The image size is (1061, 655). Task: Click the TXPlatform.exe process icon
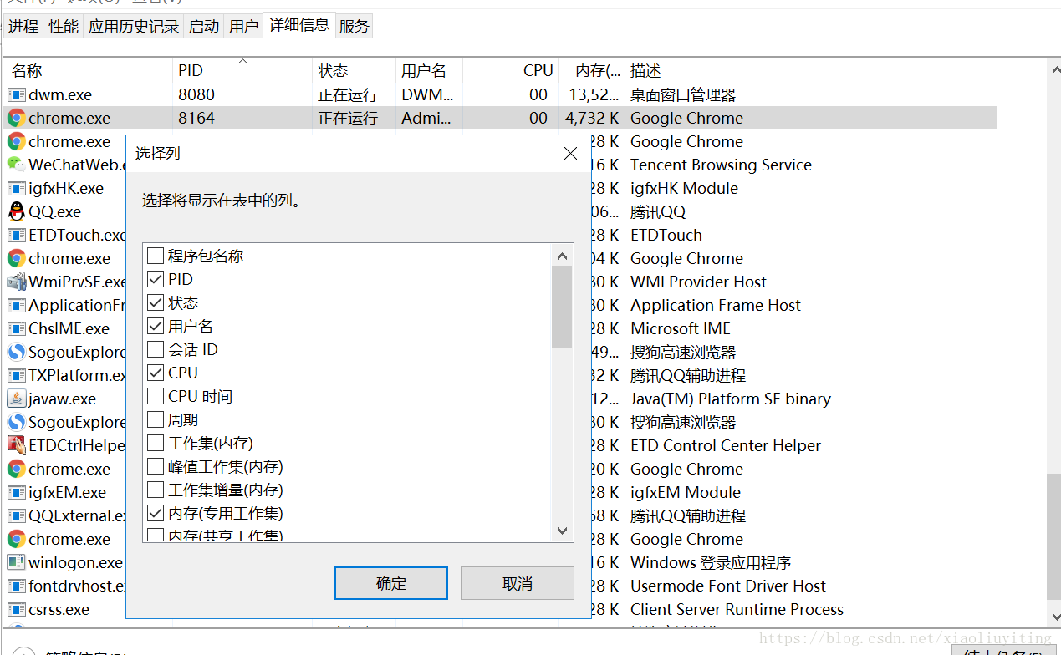(x=16, y=375)
